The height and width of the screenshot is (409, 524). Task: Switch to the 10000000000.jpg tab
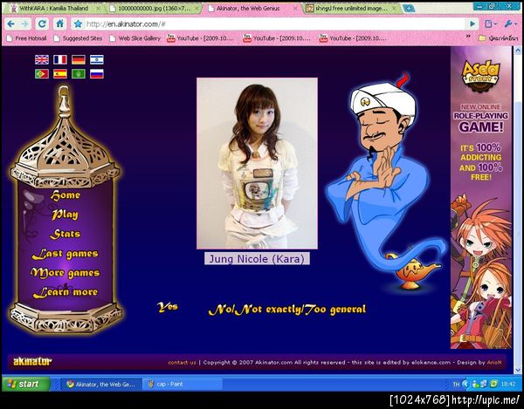tap(155, 9)
